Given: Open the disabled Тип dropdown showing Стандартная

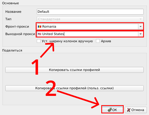Looking at the screenshot, I should click(x=90, y=19).
